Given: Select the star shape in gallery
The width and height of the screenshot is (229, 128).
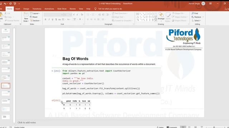Looking at the screenshot, I should 153,20.
